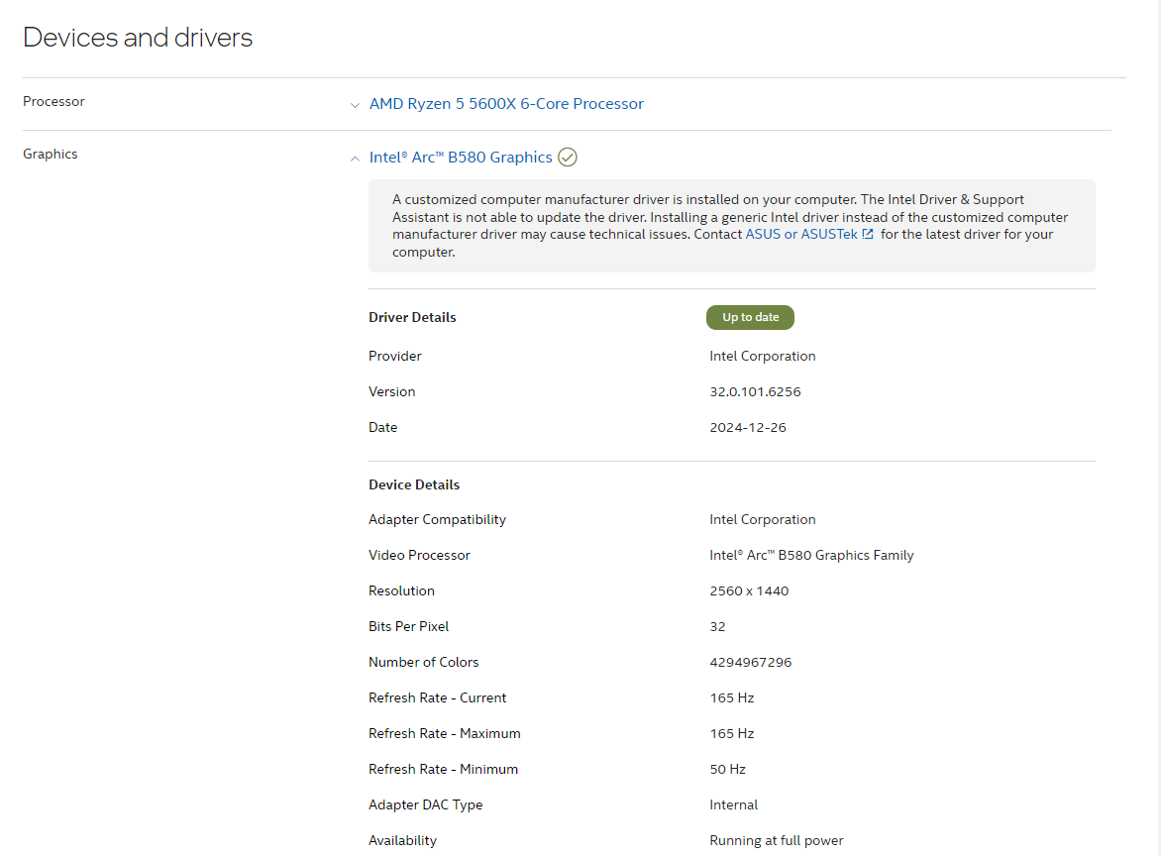Open AMD Ryzen 5 5600X 6-Core Processor link
The width and height of the screenshot is (1161, 856).
[x=506, y=104]
